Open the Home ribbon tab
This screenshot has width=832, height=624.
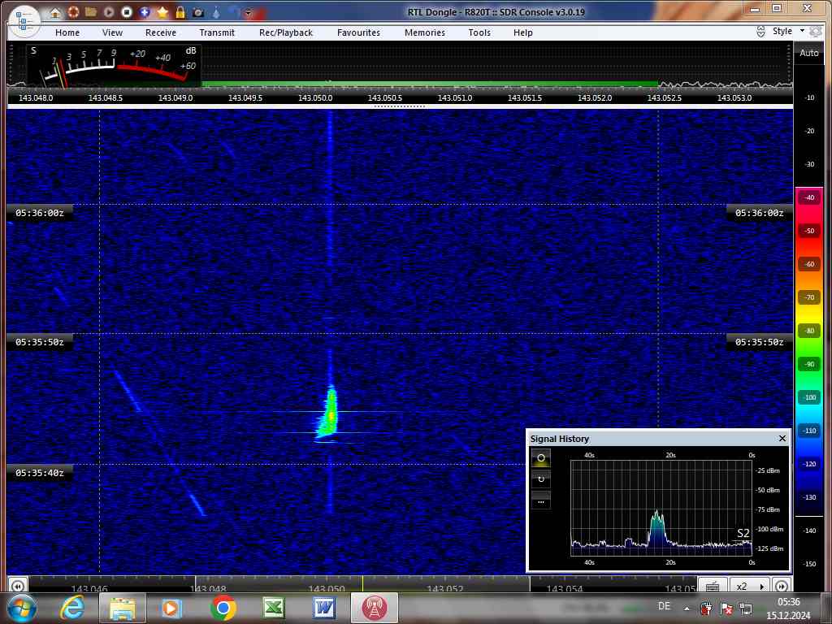coord(67,32)
